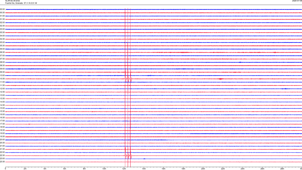The height and width of the screenshot is (170, 302).
Task: Click the 14m tick label on the axis
Action: [144, 169]
